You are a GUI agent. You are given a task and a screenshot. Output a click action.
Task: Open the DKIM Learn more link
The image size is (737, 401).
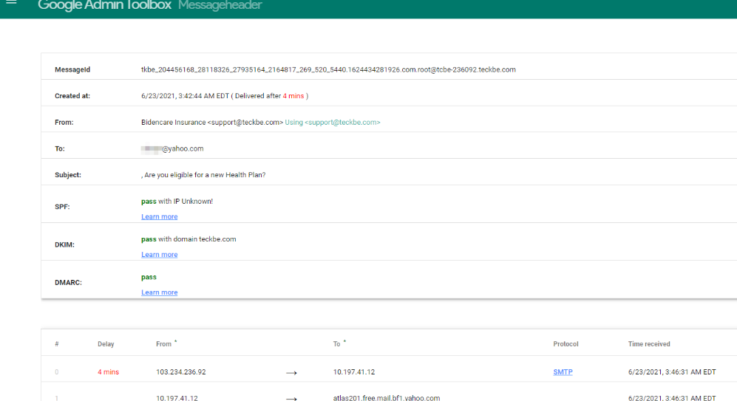(160, 255)
